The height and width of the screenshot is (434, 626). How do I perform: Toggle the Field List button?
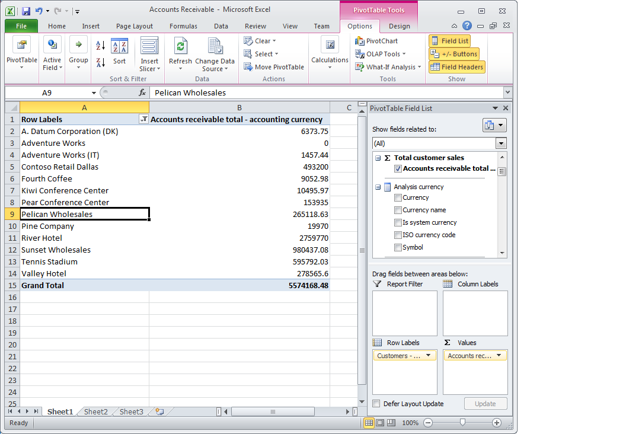(x=449, y=41)
